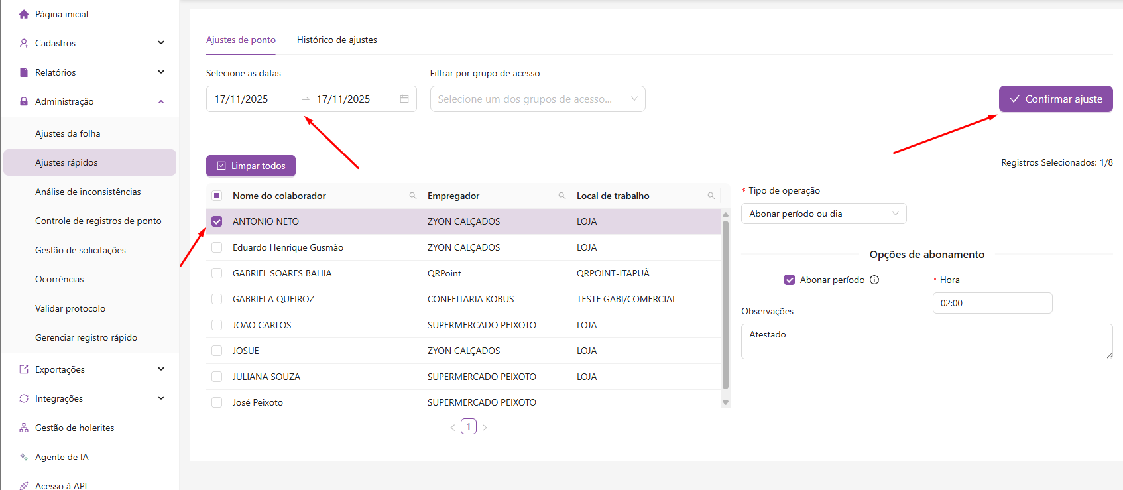Image resolution: width=1123 pixels, height=490 pixels.
Task: Click the Limpar todos button
Action: [x=251, y=166]
